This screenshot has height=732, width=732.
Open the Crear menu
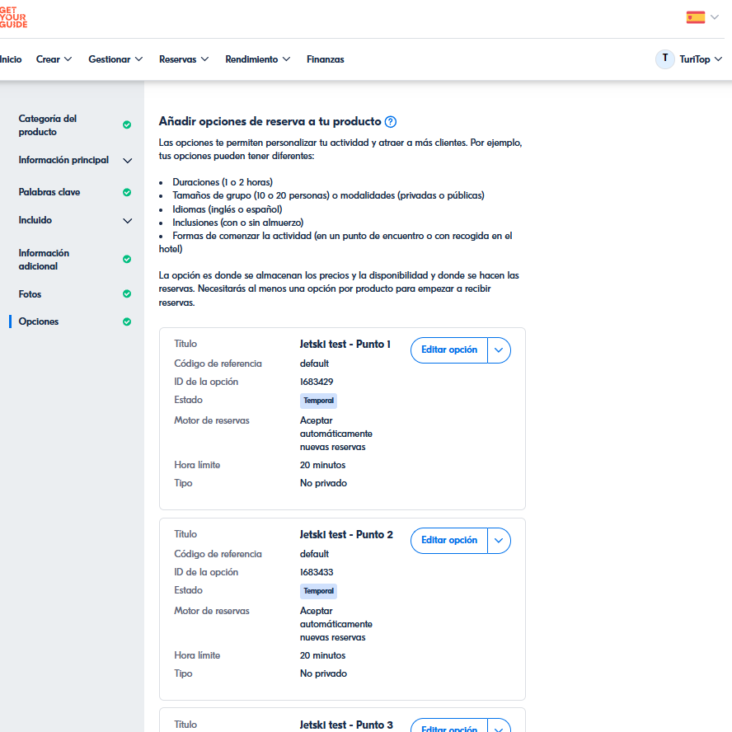click(54, 59)
